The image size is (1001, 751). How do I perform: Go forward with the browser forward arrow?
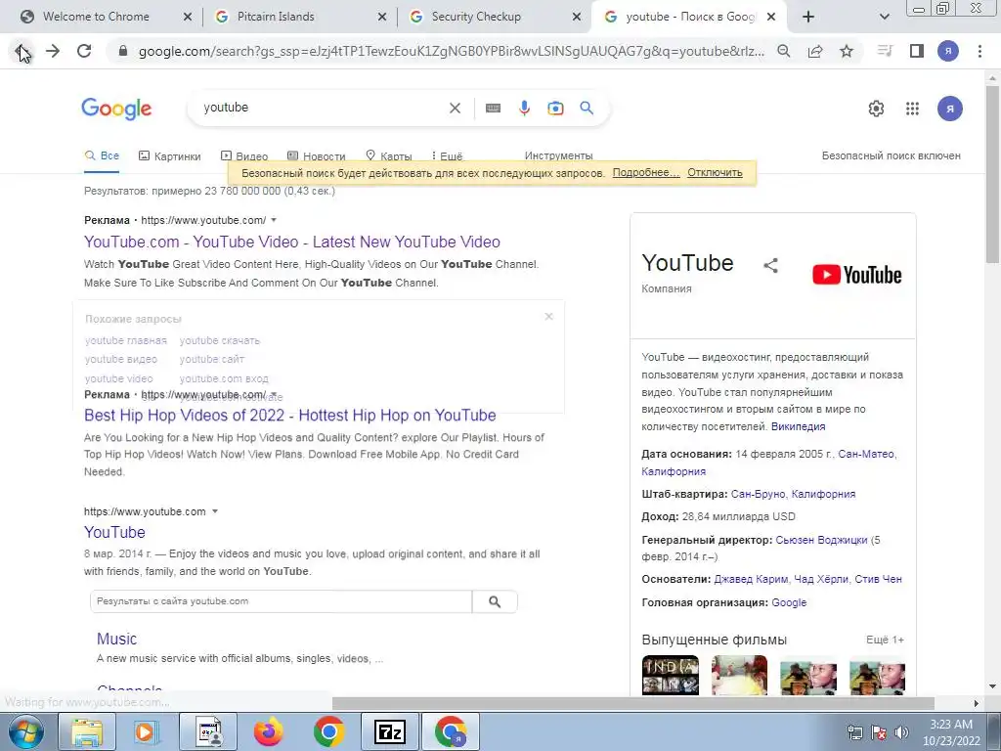point(53,51)
